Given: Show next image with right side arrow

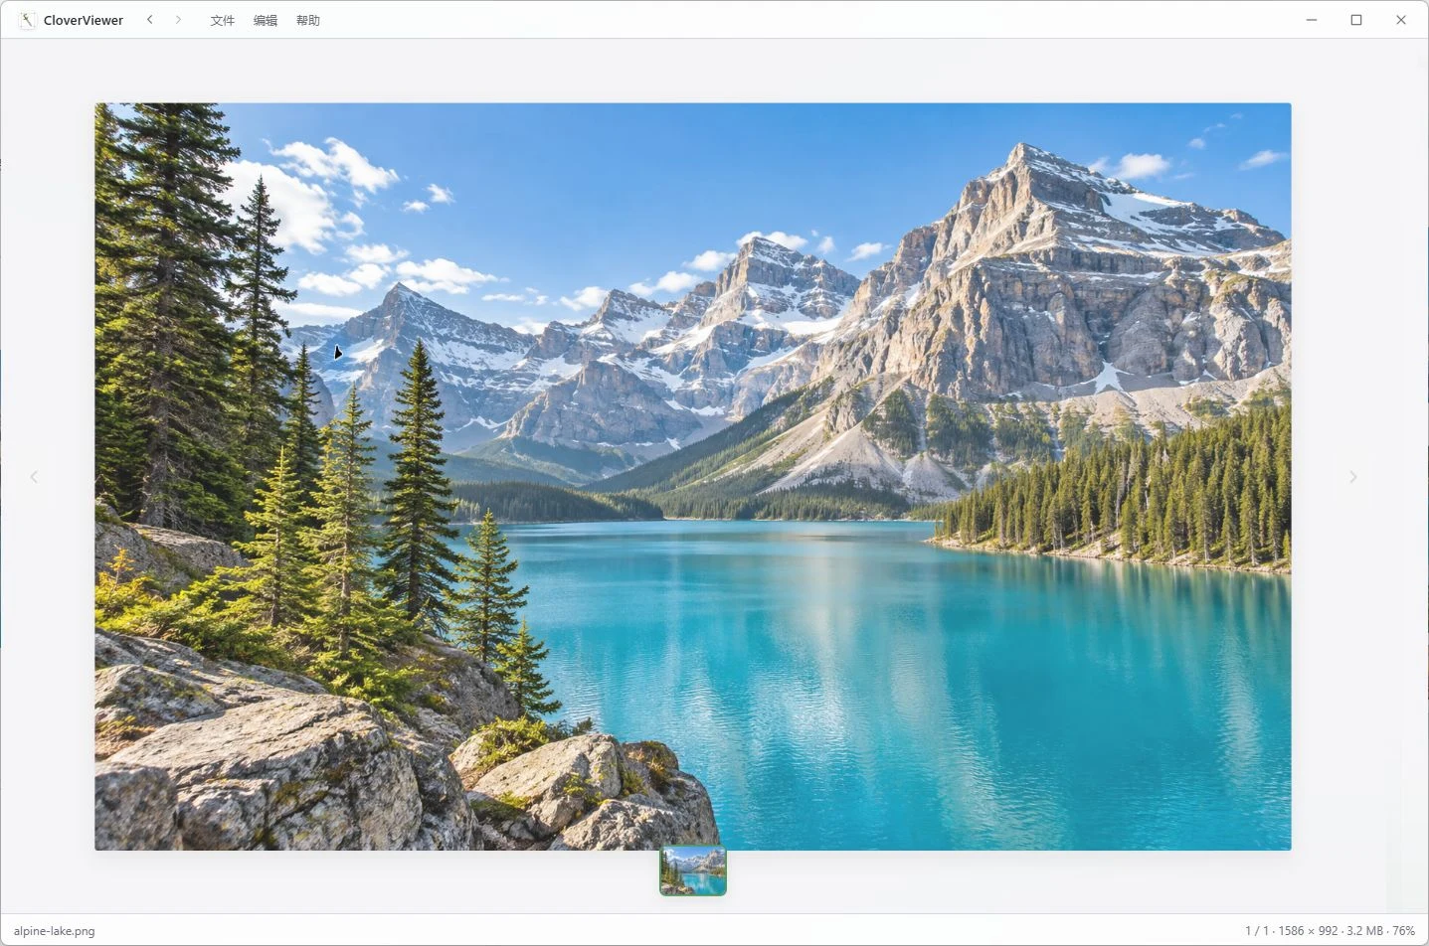Looking at the screenshot, I should [x=1352, y=477].
